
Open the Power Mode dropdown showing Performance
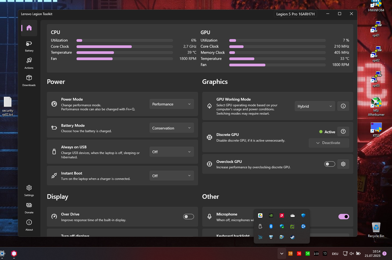(x=171, y=104)
